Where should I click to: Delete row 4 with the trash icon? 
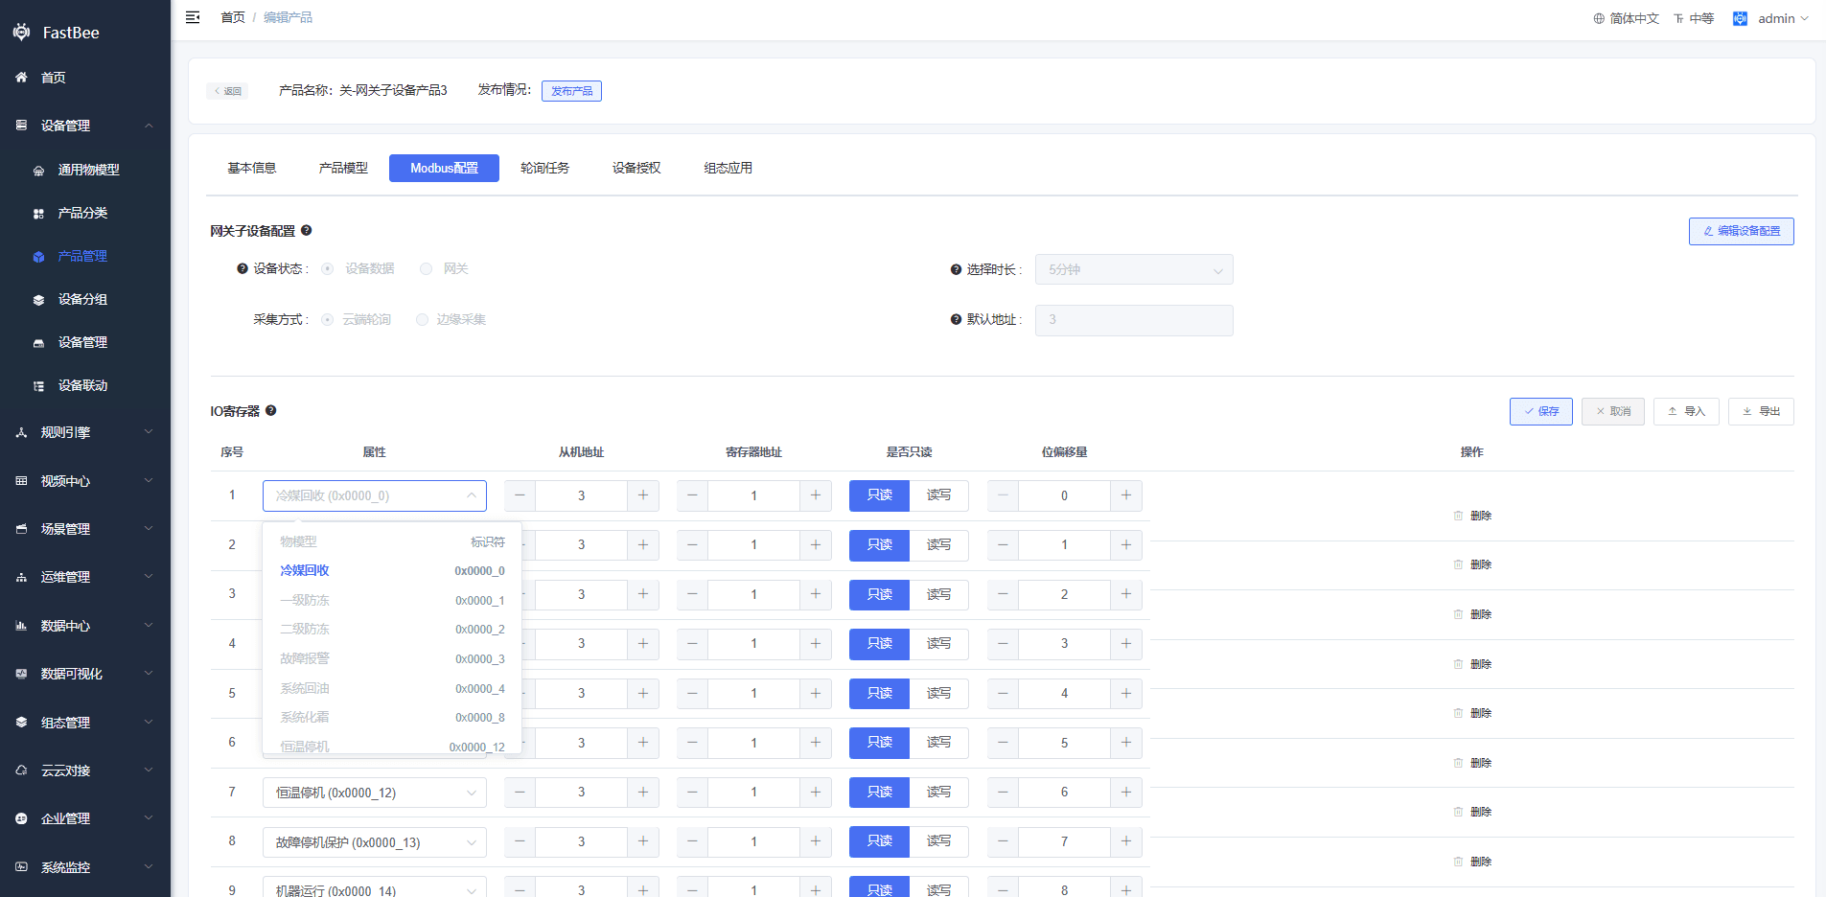1458,664
